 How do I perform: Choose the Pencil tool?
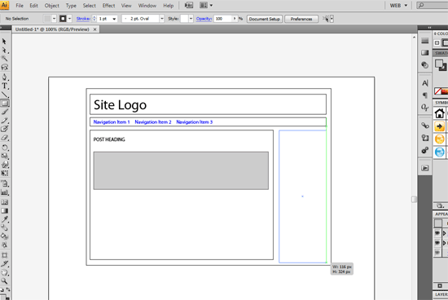(4, 120)
